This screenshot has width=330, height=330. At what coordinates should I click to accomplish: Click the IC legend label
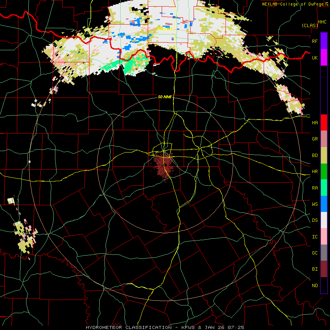click(x=315, y=237)
